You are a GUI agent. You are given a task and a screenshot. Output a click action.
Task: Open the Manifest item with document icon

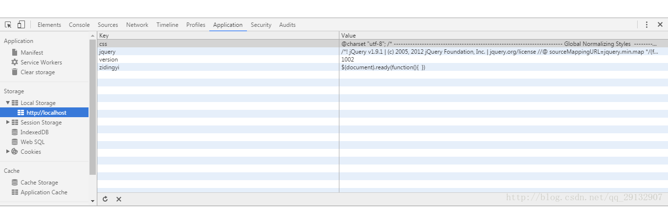pyautogui.click(x=32, y=52)
